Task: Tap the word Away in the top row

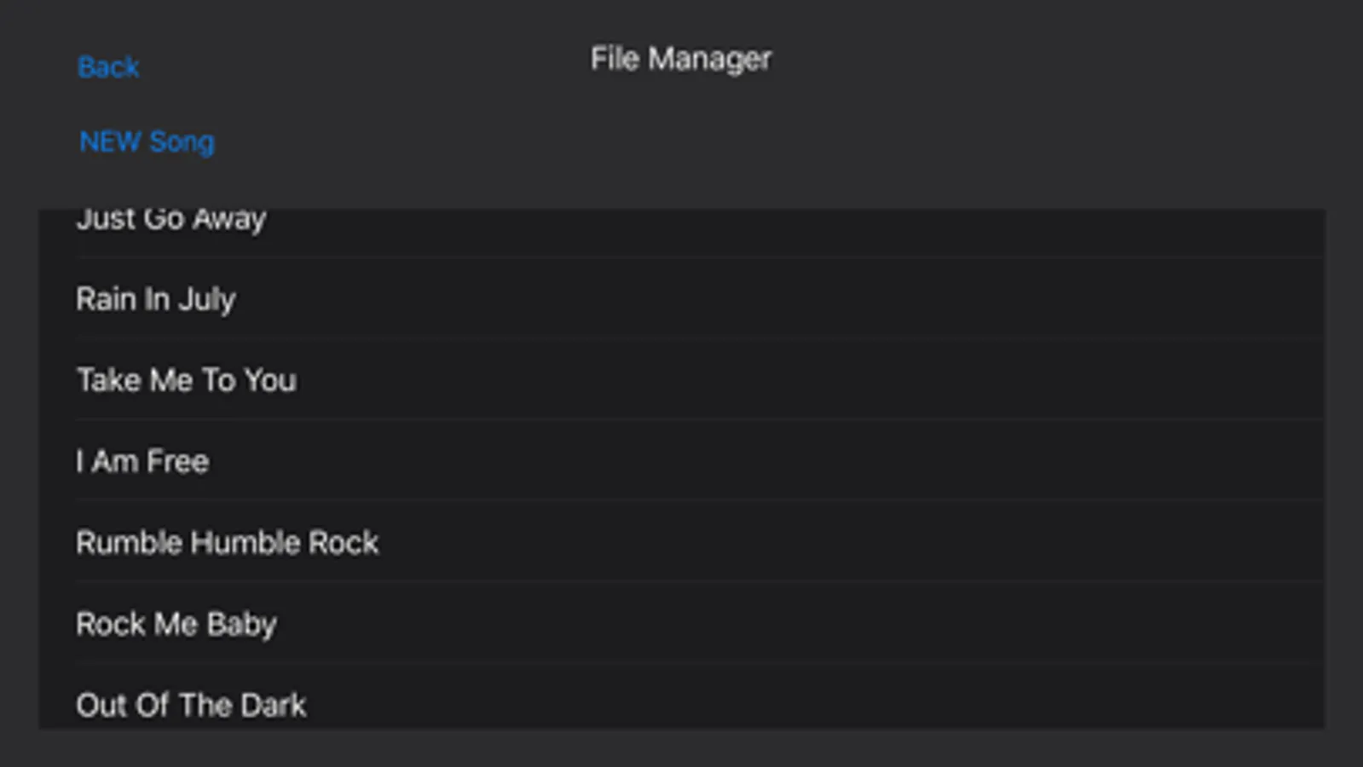Action: tap(229, 221)
